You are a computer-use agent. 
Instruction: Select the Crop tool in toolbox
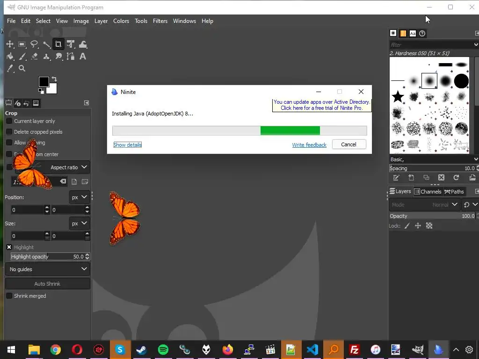[58, 44]
